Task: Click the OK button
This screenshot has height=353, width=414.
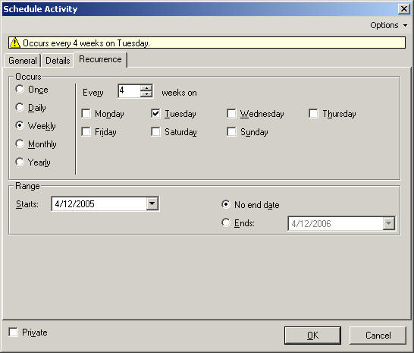Action: tap(312, 336)
